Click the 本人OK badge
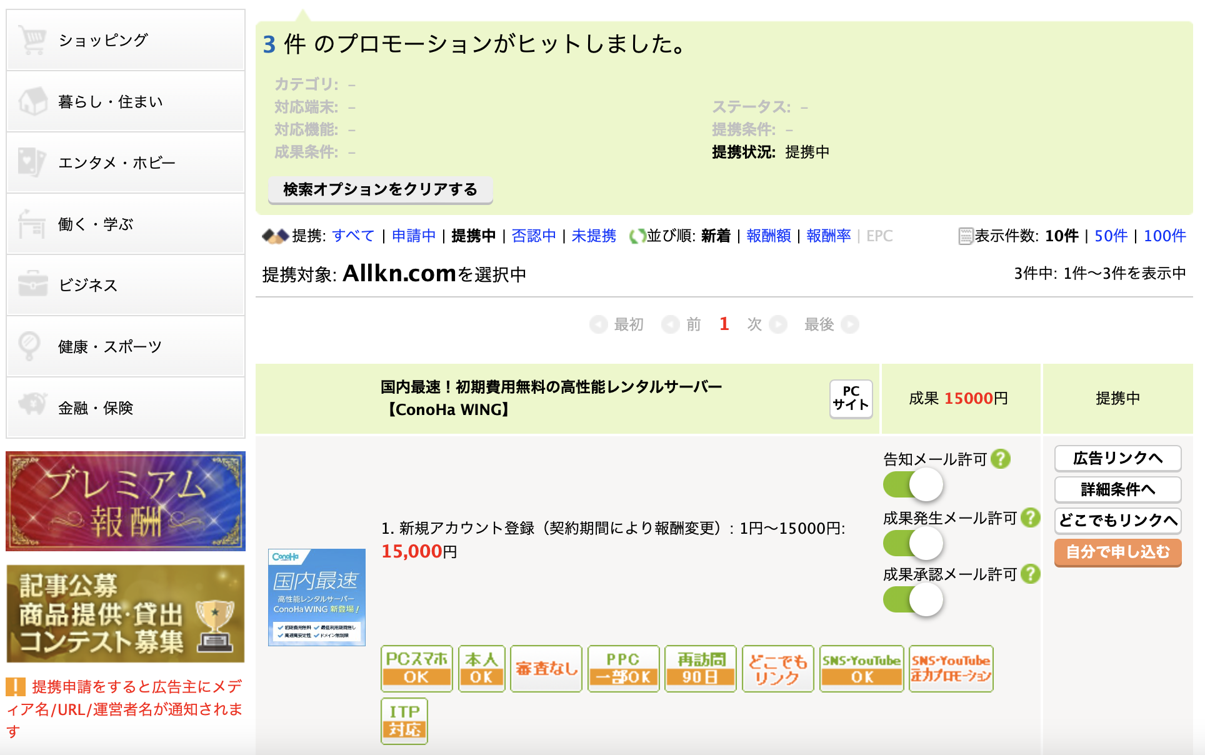 [x=481, y=668]
